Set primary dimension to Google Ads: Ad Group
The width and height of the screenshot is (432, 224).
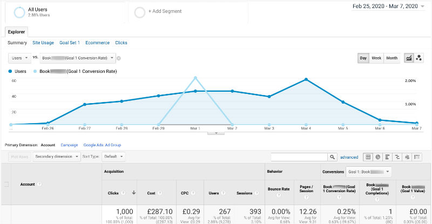(x=102, y=145)
